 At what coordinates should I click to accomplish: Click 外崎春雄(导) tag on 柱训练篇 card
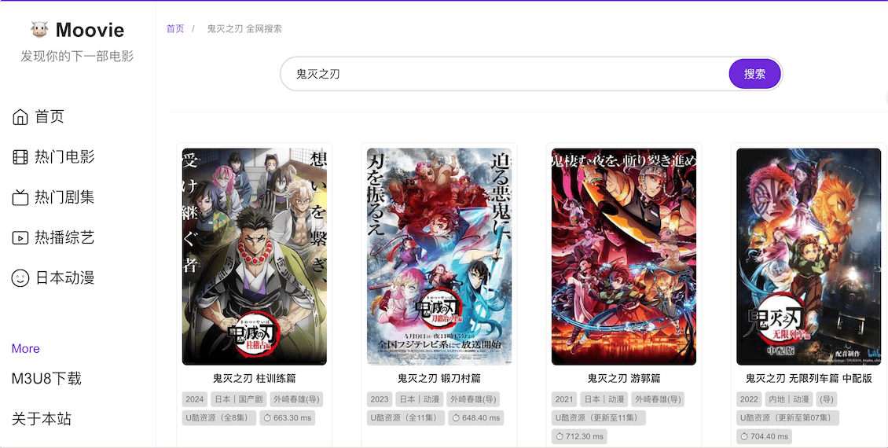pyautogui.click(x=296, y=399)
